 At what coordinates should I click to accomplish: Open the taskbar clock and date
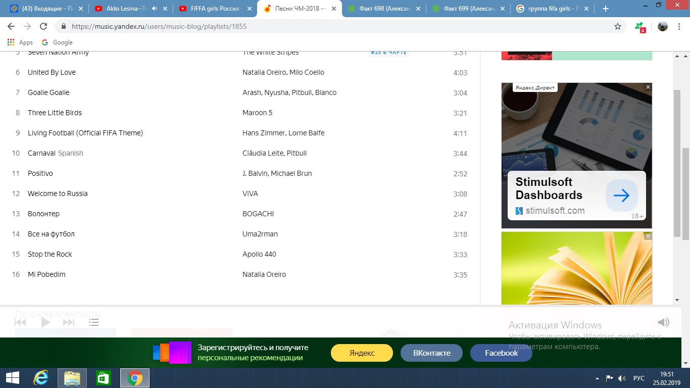pos(667,378)
